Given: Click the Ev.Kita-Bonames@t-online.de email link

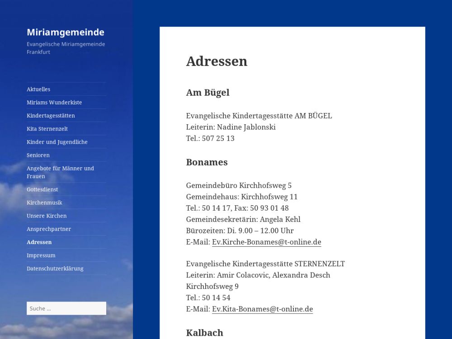Looking at the screenshot, I should point(262,309).
